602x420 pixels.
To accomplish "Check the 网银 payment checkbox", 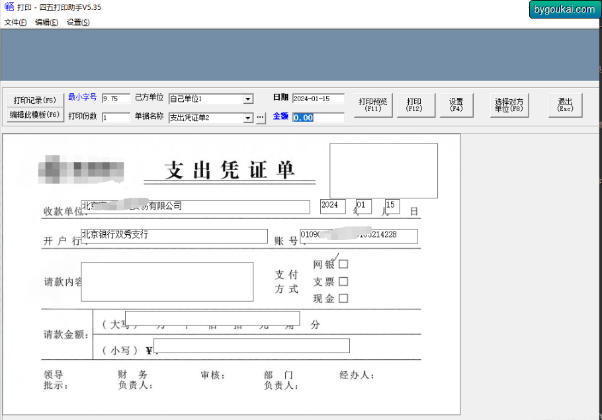I will tap(343, 264).
